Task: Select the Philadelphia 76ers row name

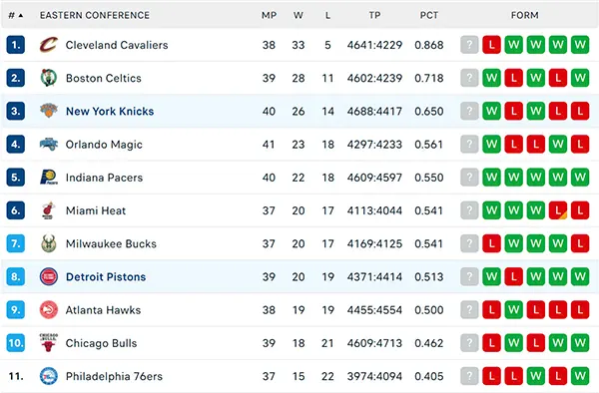Action: (x=114, y=377)
